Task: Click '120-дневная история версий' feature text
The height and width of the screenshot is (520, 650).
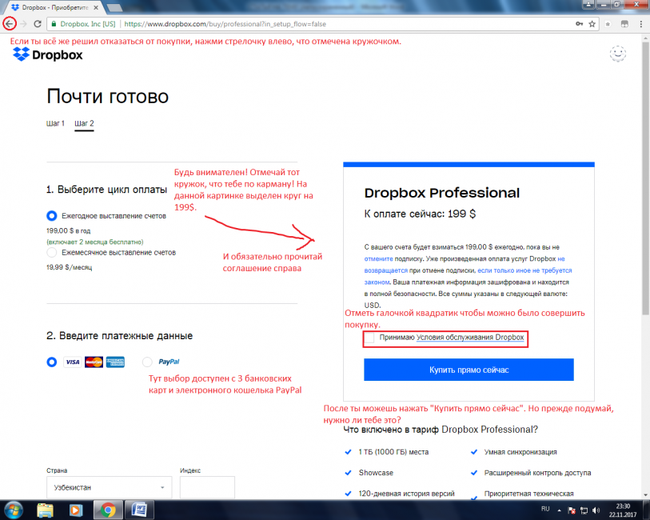Action: point(407,494)
